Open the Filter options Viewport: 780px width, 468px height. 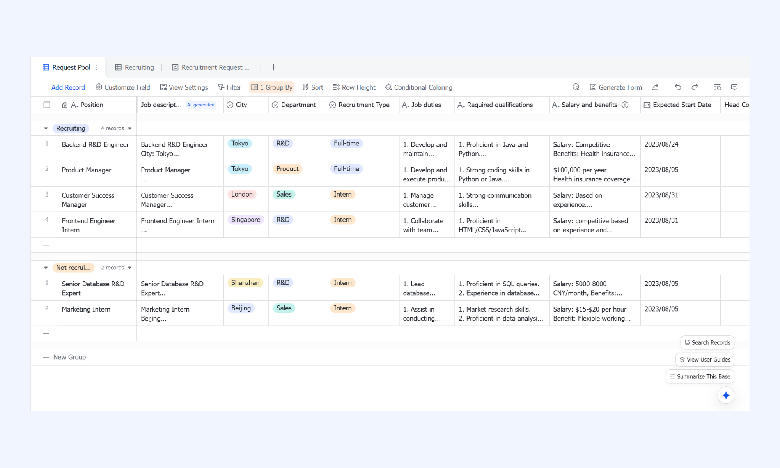[x=230, y=87]
